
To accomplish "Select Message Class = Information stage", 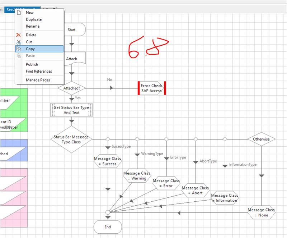I will click(x=225, y=198).
